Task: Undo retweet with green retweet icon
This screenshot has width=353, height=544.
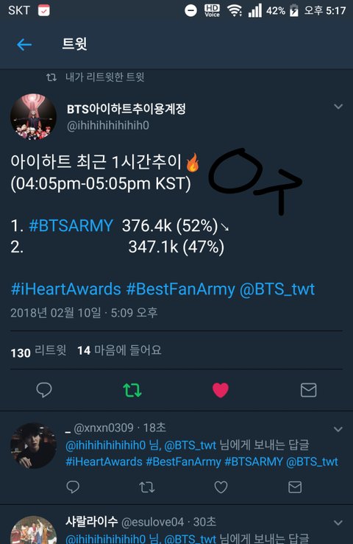Action: tap(132, 390)
